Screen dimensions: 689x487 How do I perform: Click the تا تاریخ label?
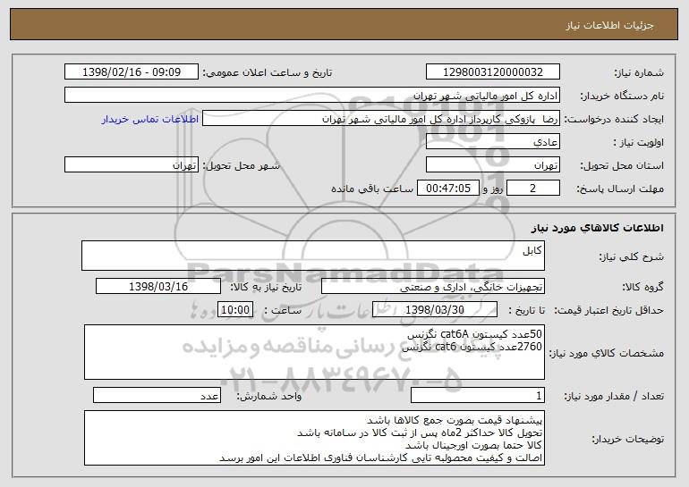coord(527,310)
